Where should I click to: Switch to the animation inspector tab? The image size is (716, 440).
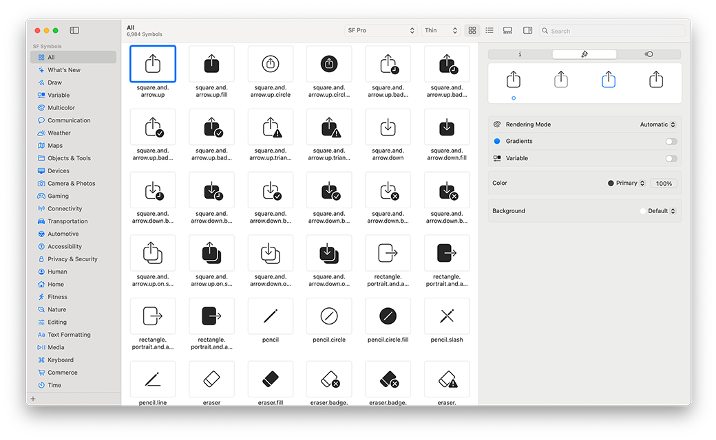[649, 54]
